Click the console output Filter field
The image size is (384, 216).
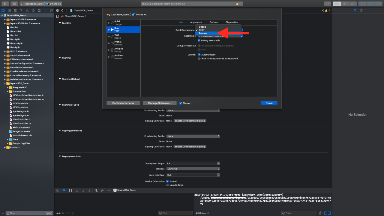(x=298, y=213)
